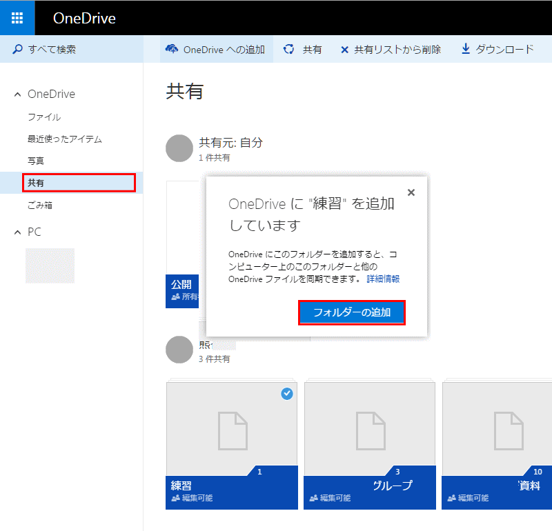
Task: Click item count badge 10 on 資料
Action: [538, 472]
